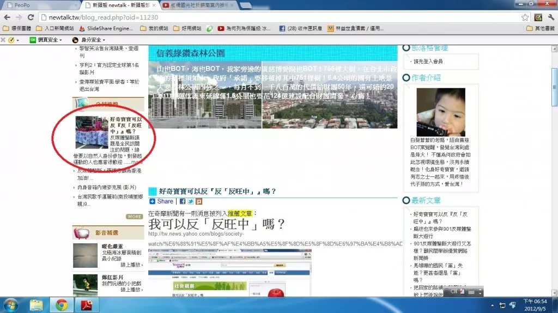Click the network icon in the tray
The width and height of the screenshot is (558, 313).
point(502,305)
